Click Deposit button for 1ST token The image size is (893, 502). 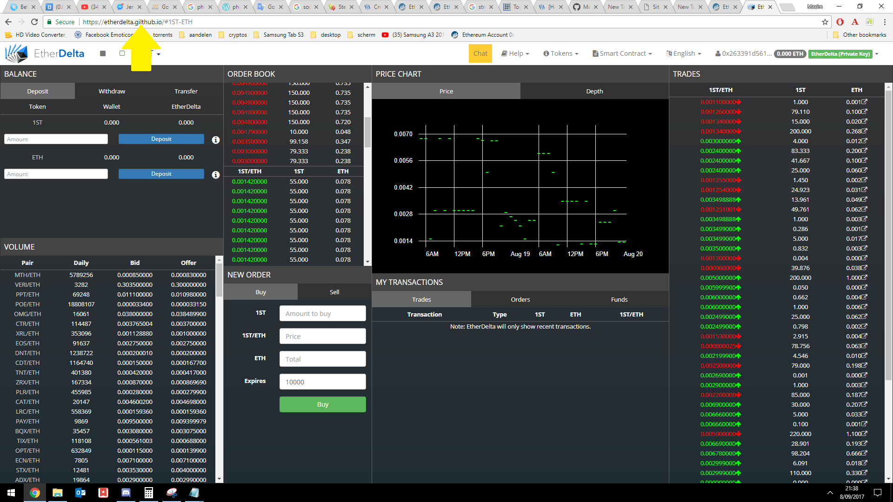[x=161, y=139]
